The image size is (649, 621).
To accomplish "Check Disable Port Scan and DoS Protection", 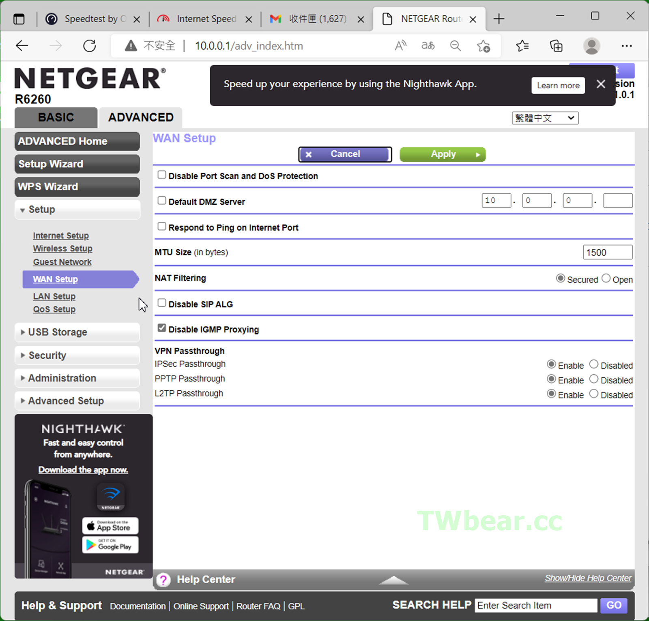I will click(162, 175).
